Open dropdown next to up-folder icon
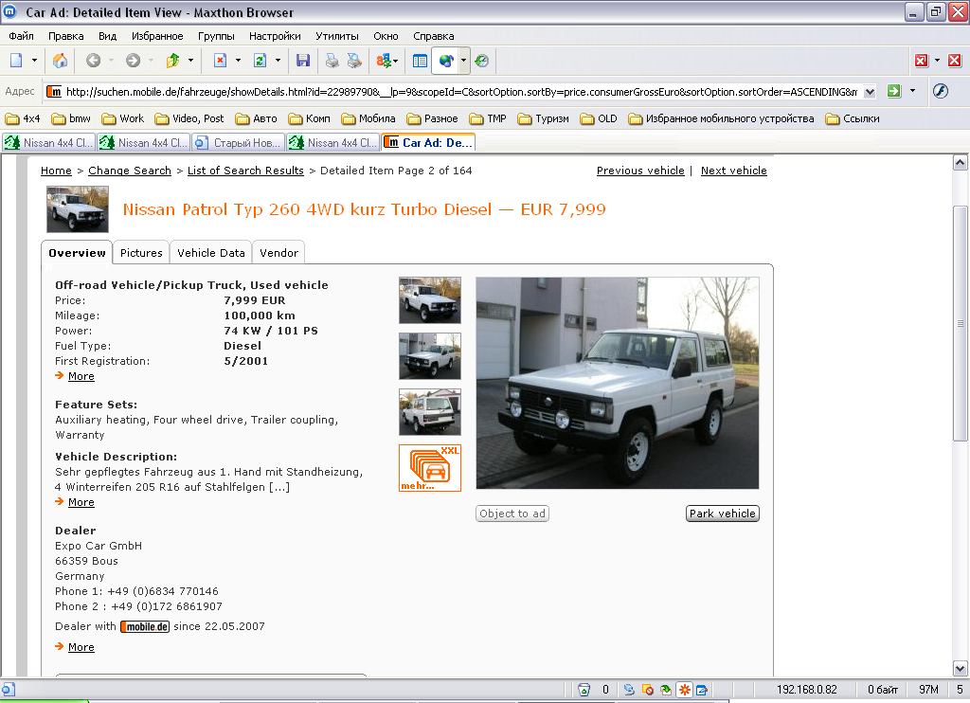 click(x=190, y=60)
